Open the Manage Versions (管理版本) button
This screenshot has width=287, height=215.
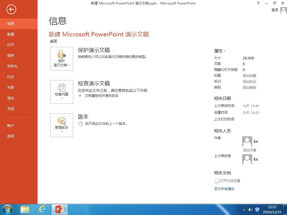click(62, 125)
